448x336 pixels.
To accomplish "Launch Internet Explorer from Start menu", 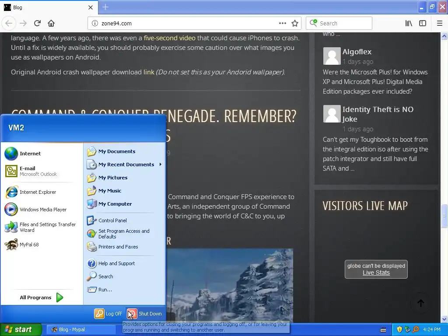I will [x=42, y=192].
